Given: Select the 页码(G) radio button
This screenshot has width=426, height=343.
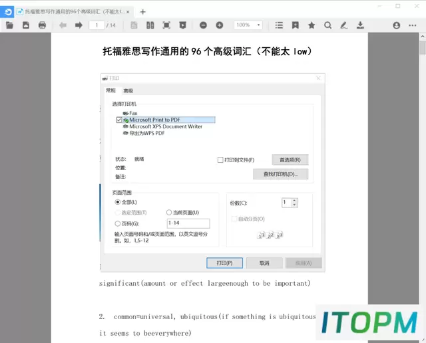Looking at the screenshot, I should coord(117,223).
